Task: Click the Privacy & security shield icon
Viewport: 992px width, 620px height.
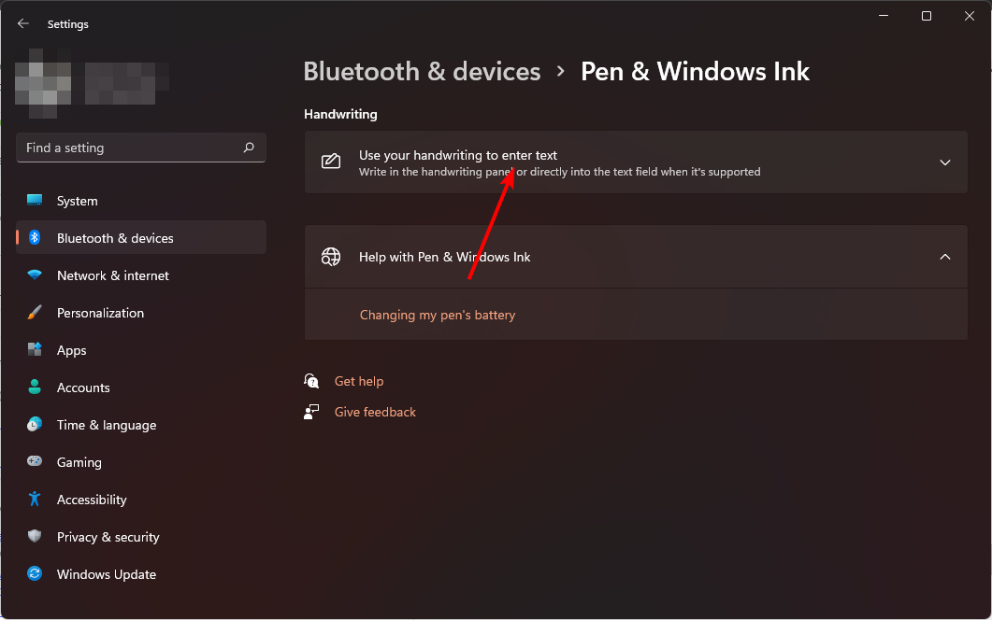Action: [35, 537]
